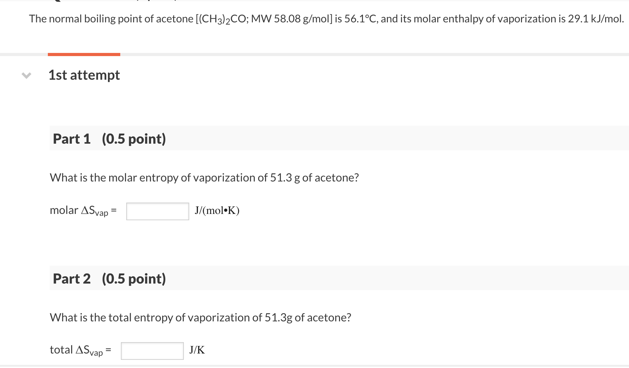The height and width of the screenshot is (368, 629).
Task: Click the molar ΔSvap answer box
Action: click(157, 211)
